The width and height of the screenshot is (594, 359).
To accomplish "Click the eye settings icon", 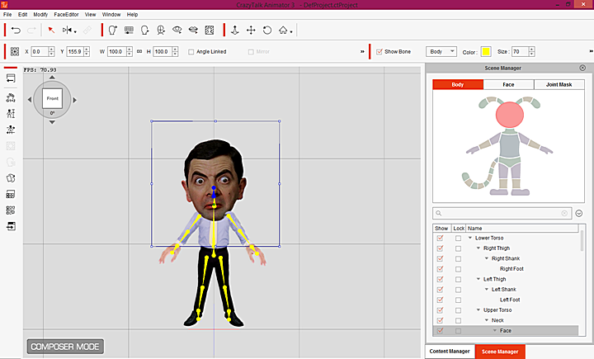I will click(177, 30).
